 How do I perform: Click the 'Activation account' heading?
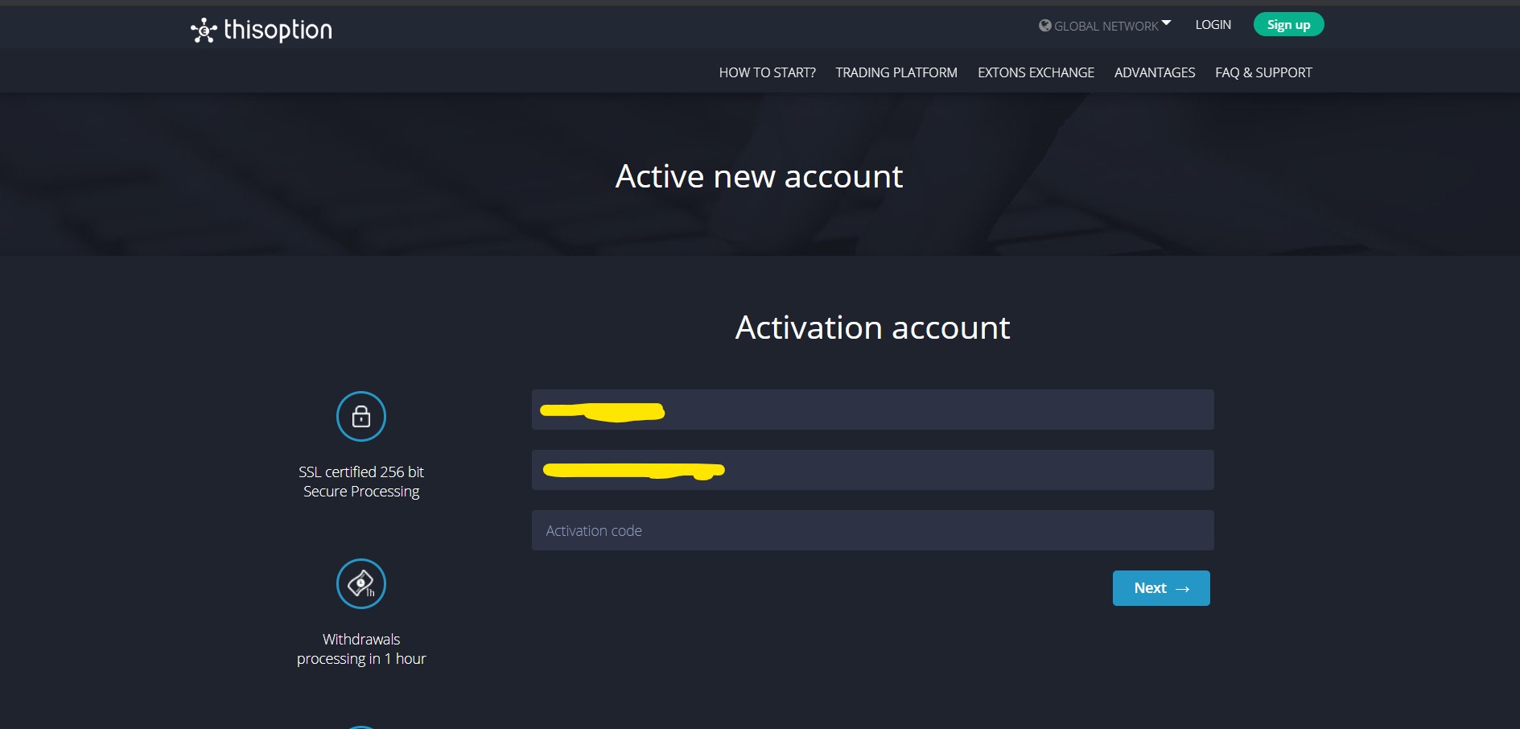click(x=872, y=327)
